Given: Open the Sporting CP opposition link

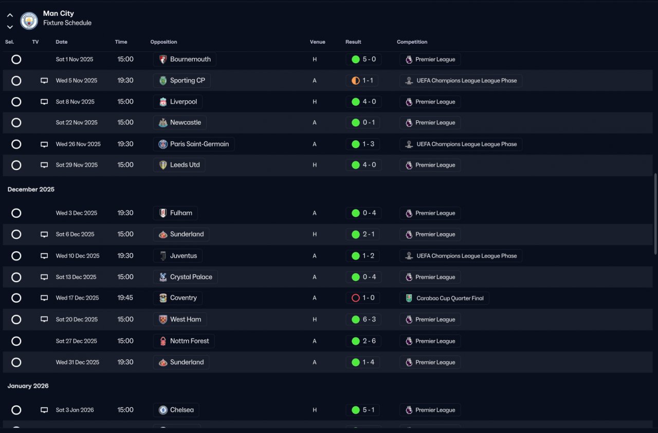Looking at the screenshot, I should point(182,81).
